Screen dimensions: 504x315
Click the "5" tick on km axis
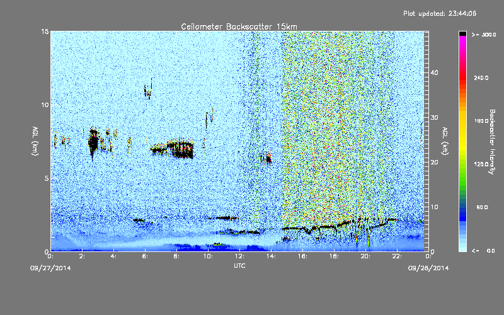(x=46, y=178)
